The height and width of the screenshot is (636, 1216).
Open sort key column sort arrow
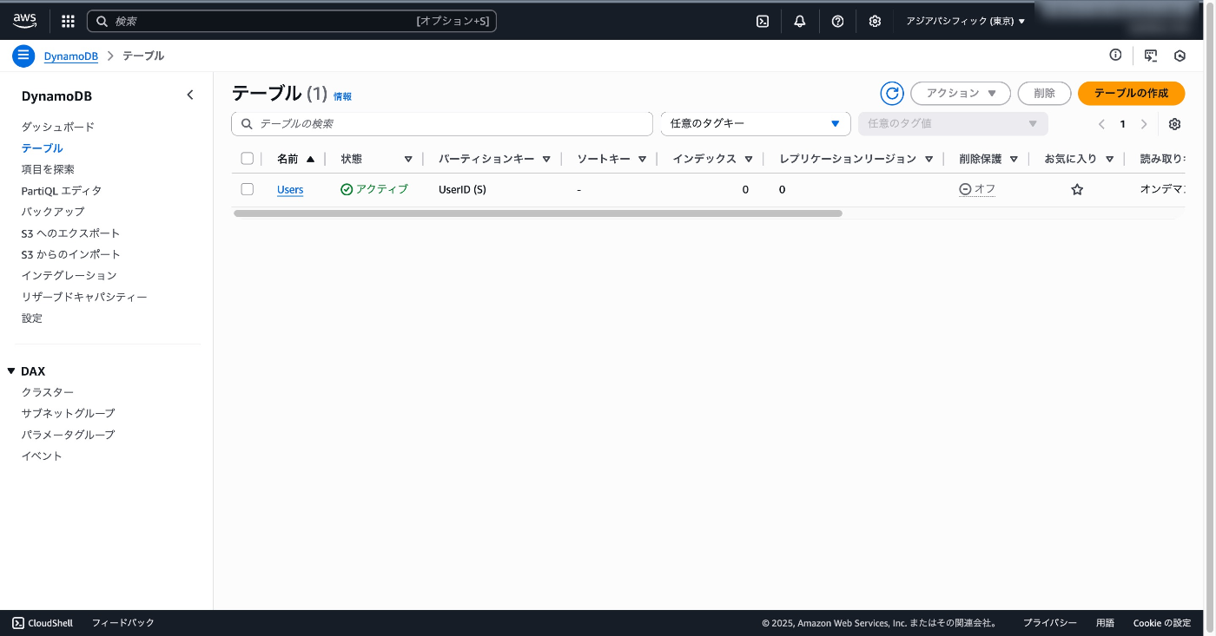(642, 160)
